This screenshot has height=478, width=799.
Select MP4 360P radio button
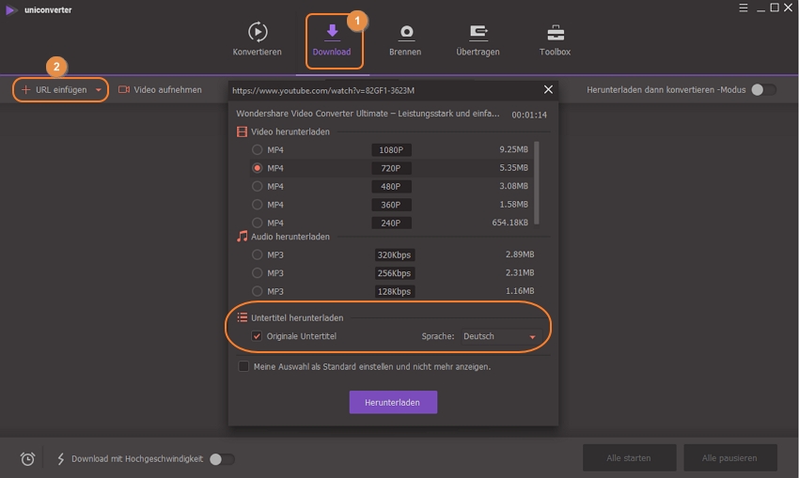pos(258,205)
